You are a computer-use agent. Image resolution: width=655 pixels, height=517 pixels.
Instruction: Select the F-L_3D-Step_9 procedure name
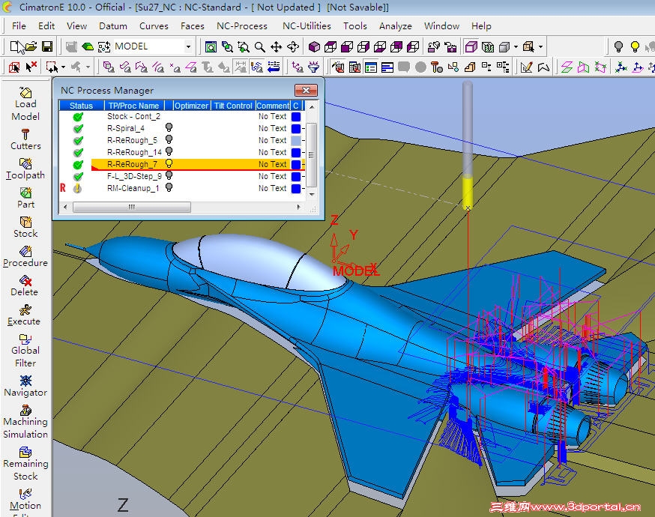(x=134, y=176)
